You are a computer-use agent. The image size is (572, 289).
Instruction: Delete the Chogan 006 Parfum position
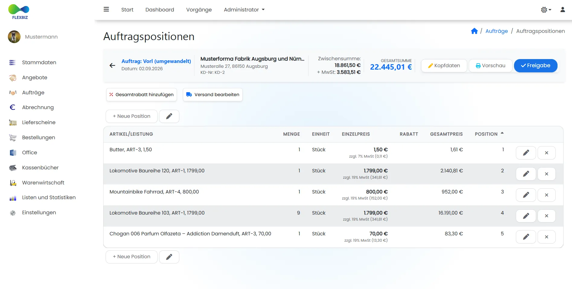pos(546,237)
